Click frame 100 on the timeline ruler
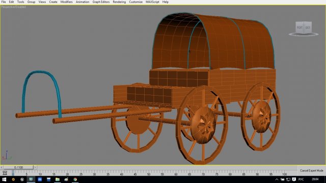 [284, 174]
